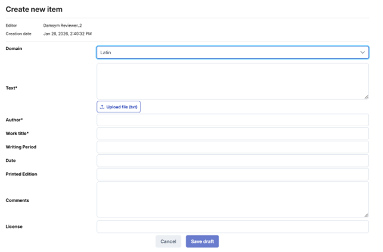The height and width of the screenshot is (252, 383).
Task: Click the Comments area resize handle
Action: pyautogui.click(x=366, y=214)
